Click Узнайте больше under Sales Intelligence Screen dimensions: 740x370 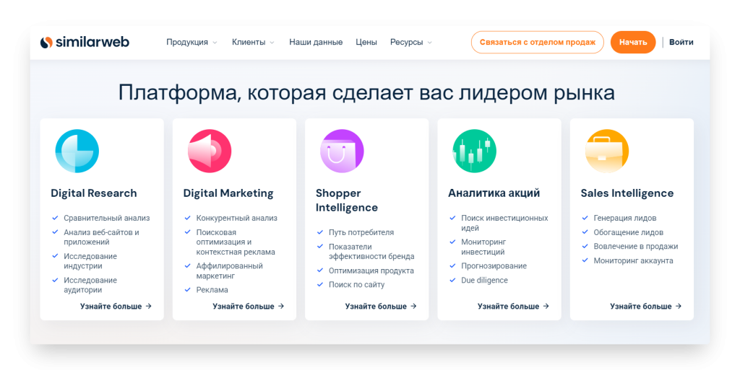tap(645, 307)
